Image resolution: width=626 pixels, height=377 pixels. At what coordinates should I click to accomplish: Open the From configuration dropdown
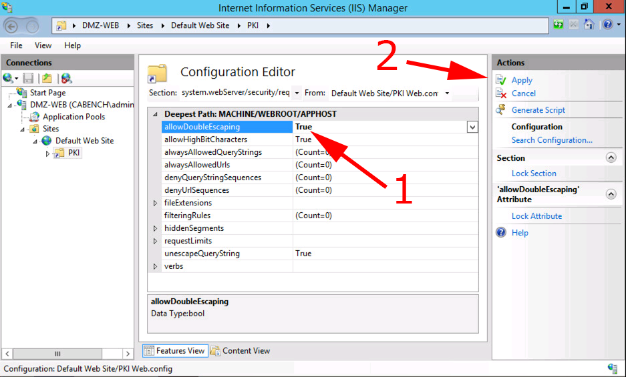click(447, 93)
